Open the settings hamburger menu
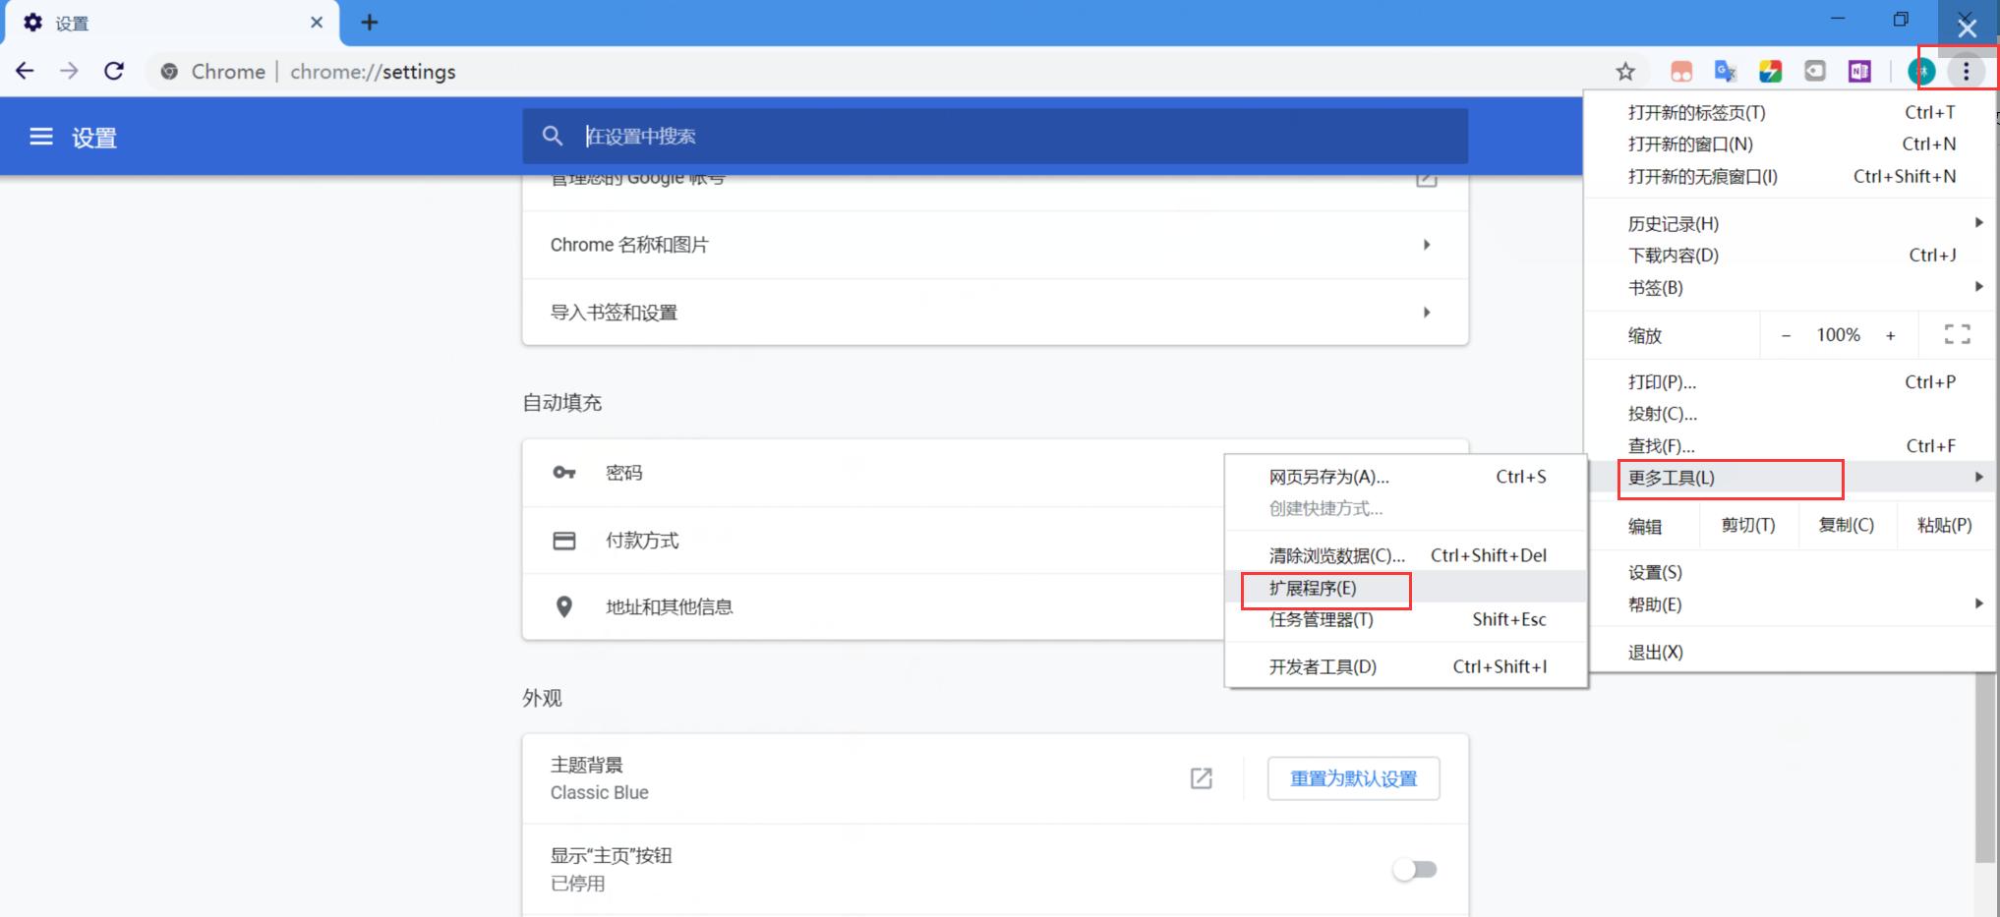This screenshot has height=917, width=2000. [x=40, y=137]
